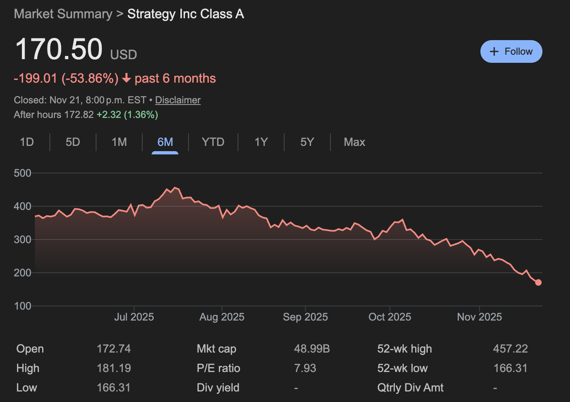
Task: Click the Mkt cap label
Action: tap(216, 349)
